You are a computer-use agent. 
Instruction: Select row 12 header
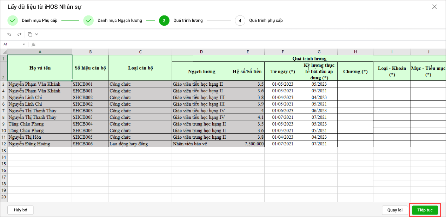point(4,144)
